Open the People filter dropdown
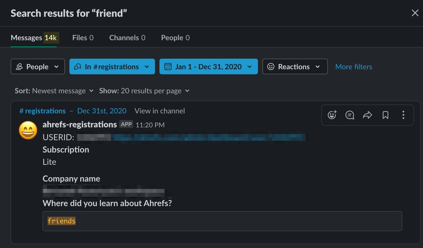 (37, 66)
